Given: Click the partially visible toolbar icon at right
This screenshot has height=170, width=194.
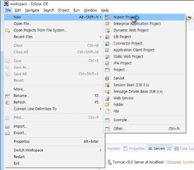Looking at the screenshot, I should 189,18.
